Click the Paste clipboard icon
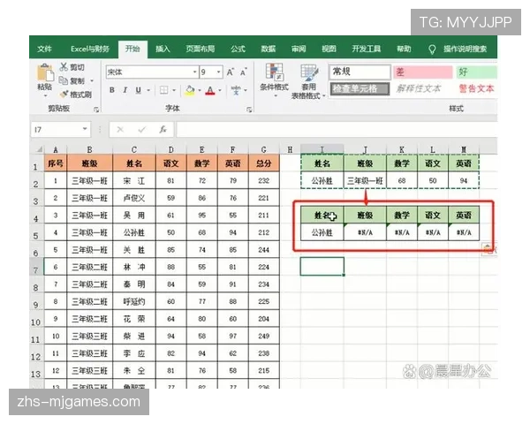This screenshot has height=424, width=530. click(44, 72)
